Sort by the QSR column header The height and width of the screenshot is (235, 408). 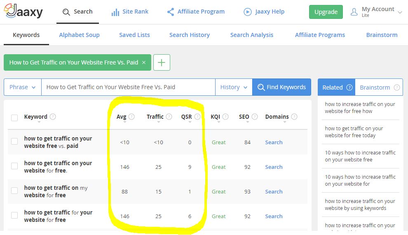[x=186, y=117]
